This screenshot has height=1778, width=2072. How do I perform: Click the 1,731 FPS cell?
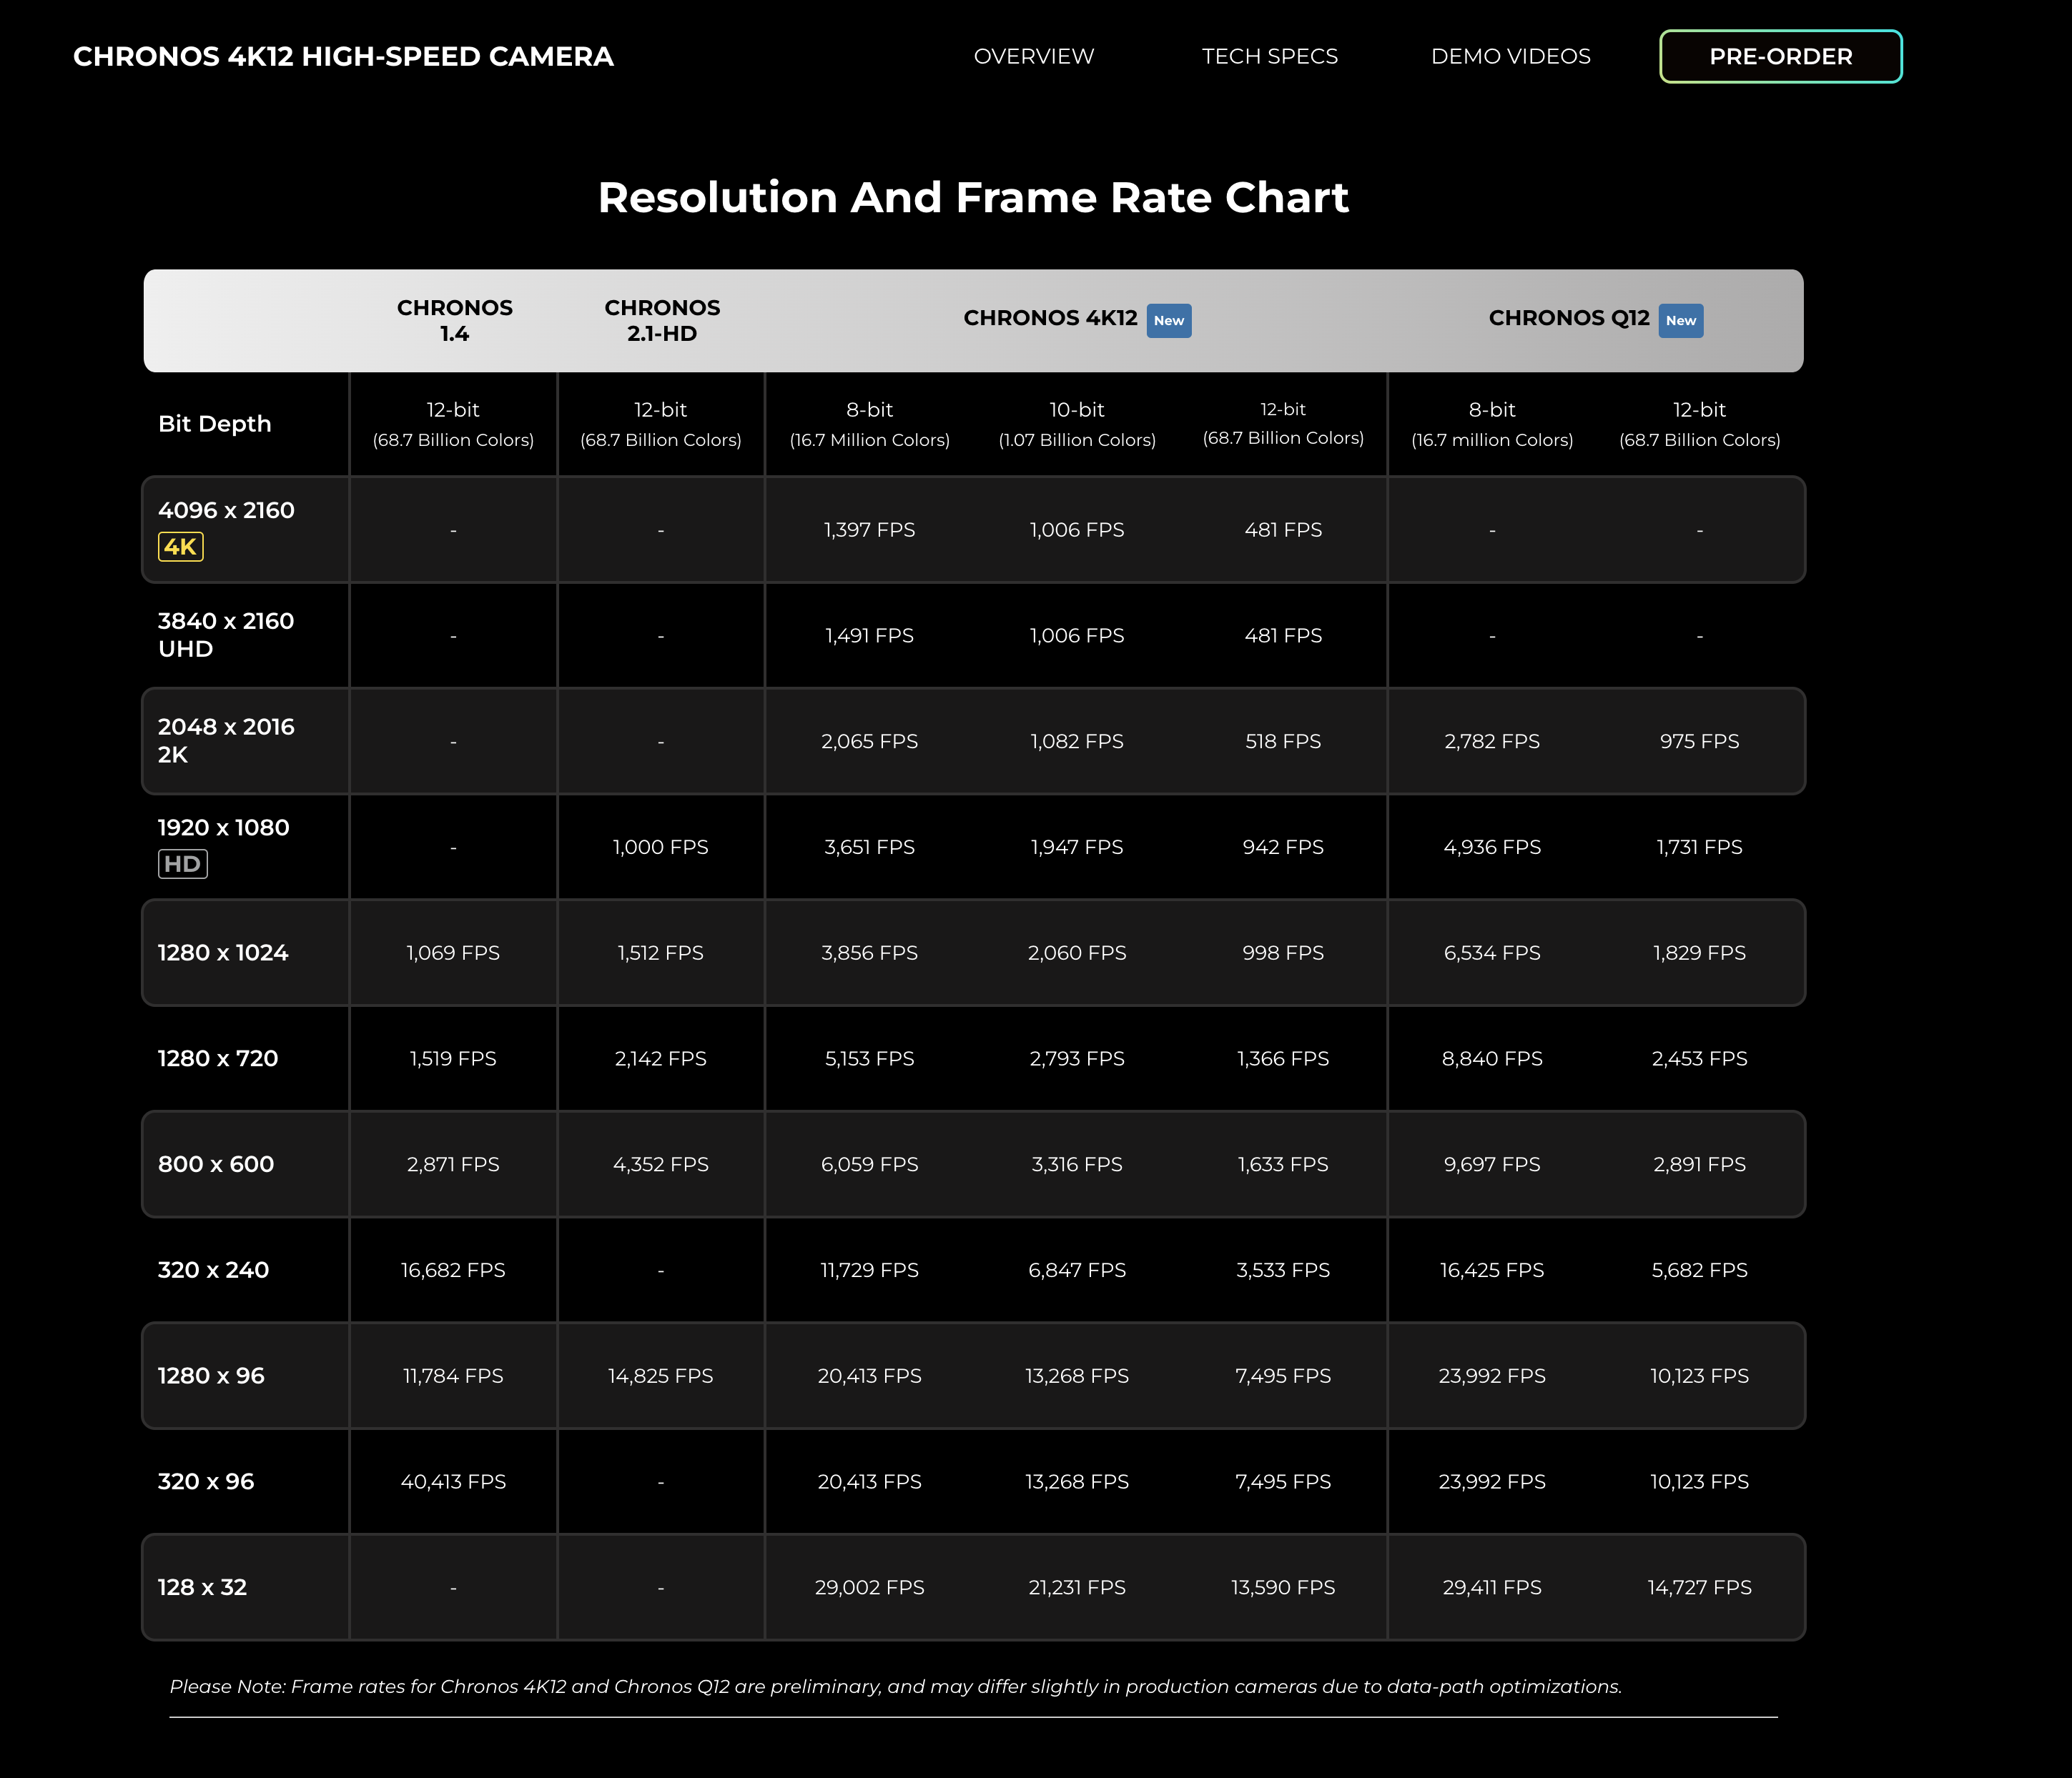(x=1699, y=848)
